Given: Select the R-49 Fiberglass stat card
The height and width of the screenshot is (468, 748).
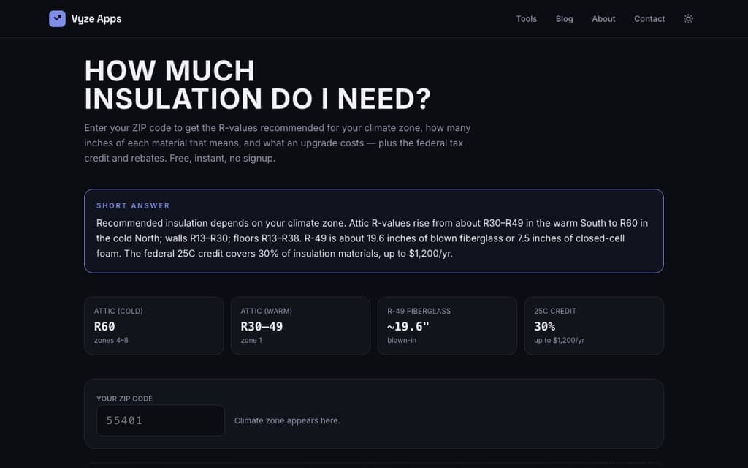Looking at the screenshot, I should (447, 325).
